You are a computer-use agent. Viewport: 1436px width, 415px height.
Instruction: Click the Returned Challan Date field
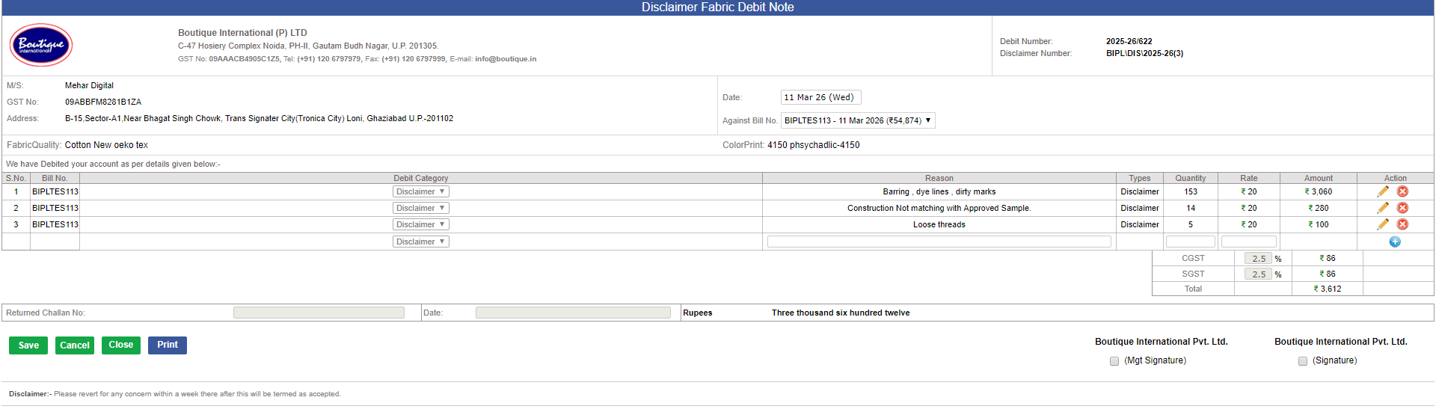573,313
